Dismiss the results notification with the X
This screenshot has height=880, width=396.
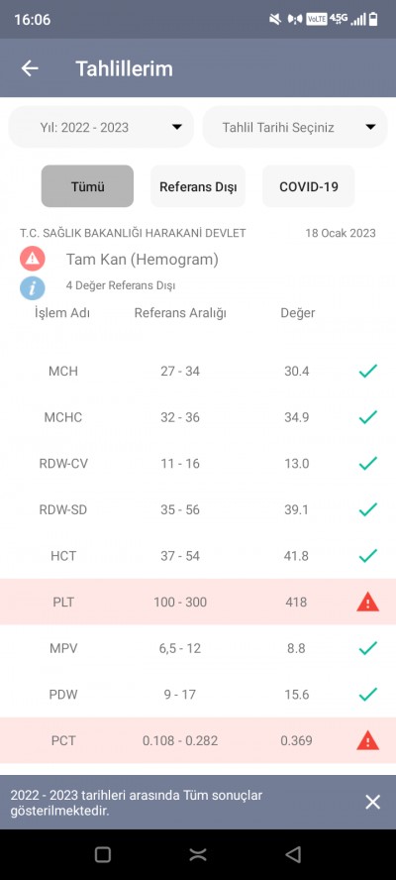[372, 802]
